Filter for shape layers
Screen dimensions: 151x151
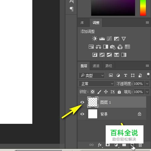coord(133,75)
